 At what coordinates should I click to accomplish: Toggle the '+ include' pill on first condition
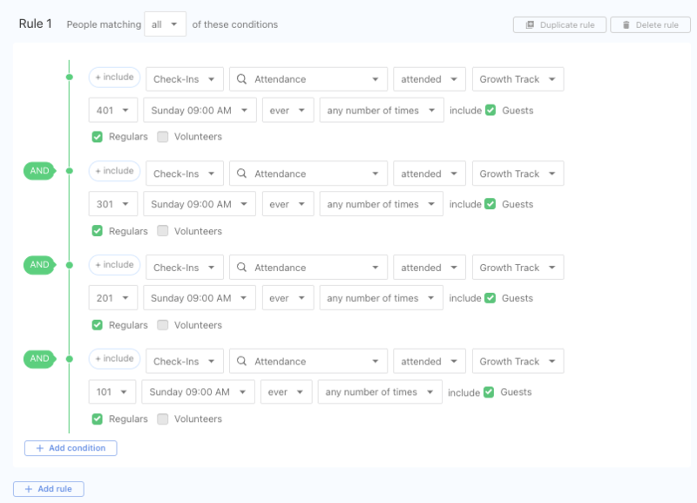pos(114,78)
